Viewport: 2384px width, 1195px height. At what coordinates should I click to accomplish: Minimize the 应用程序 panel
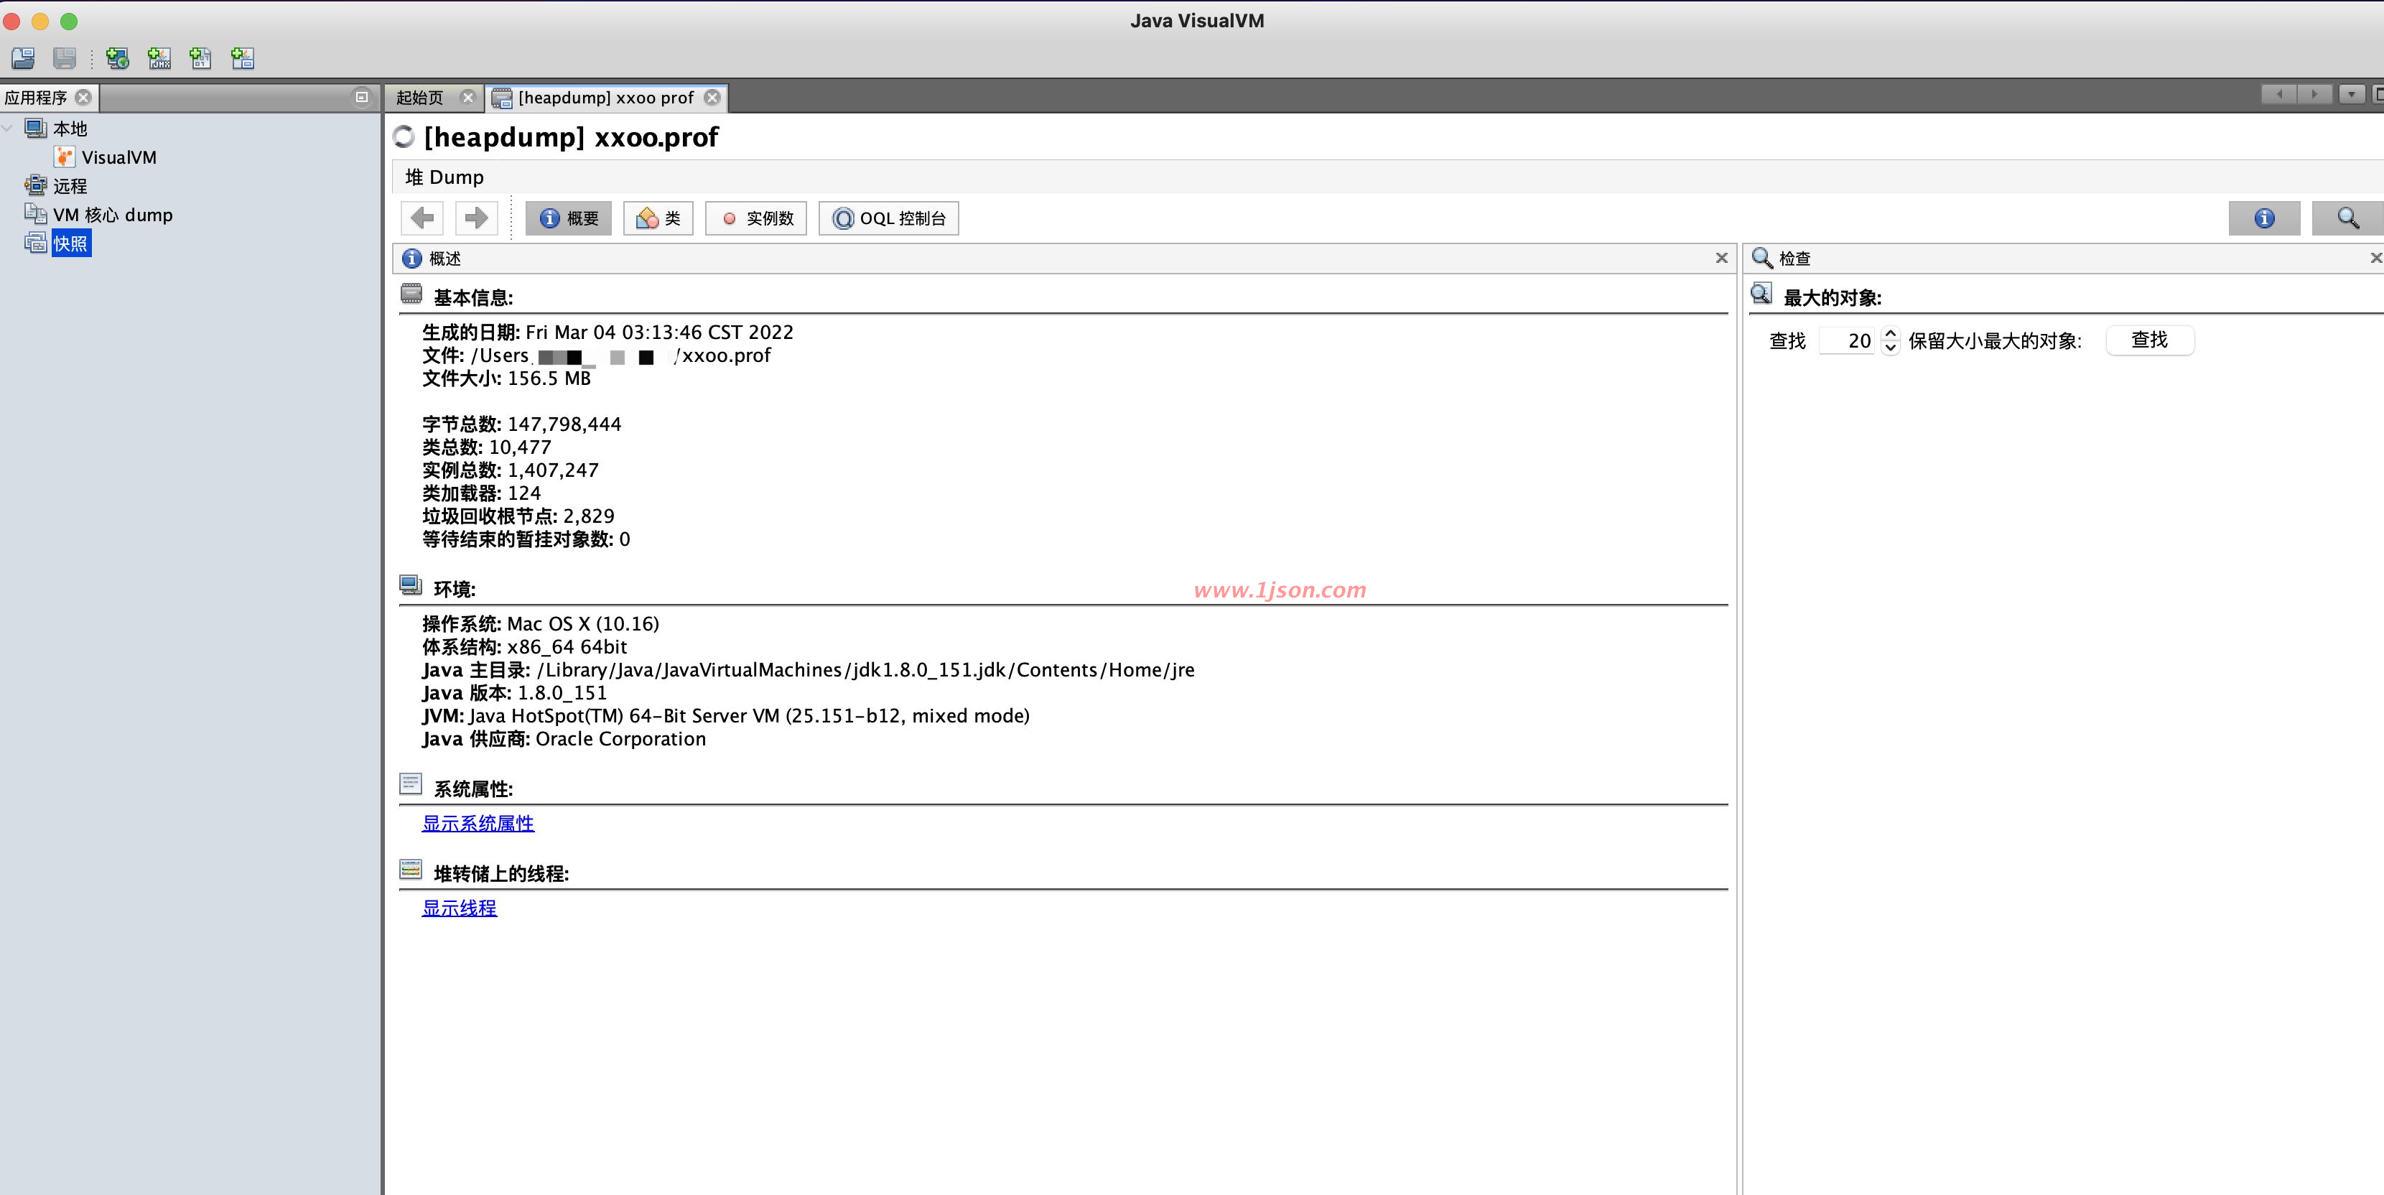362,96
